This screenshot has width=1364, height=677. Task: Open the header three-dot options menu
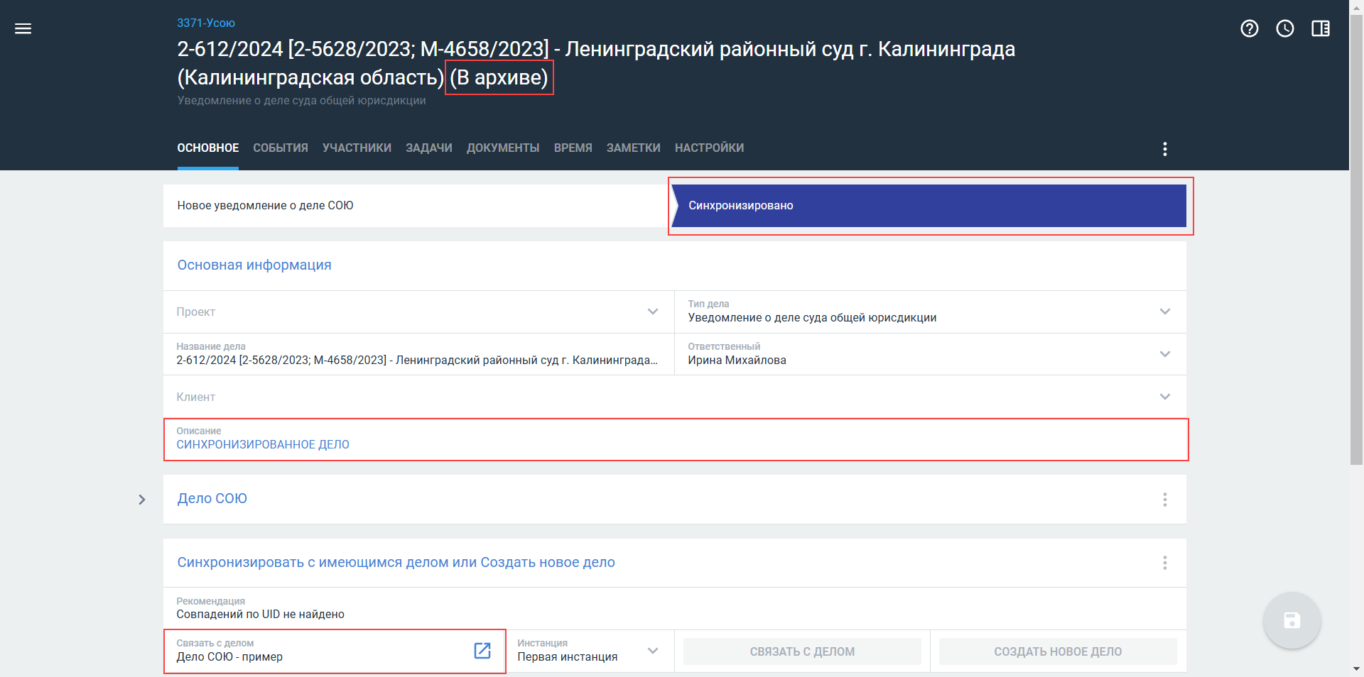[1165, 148]
